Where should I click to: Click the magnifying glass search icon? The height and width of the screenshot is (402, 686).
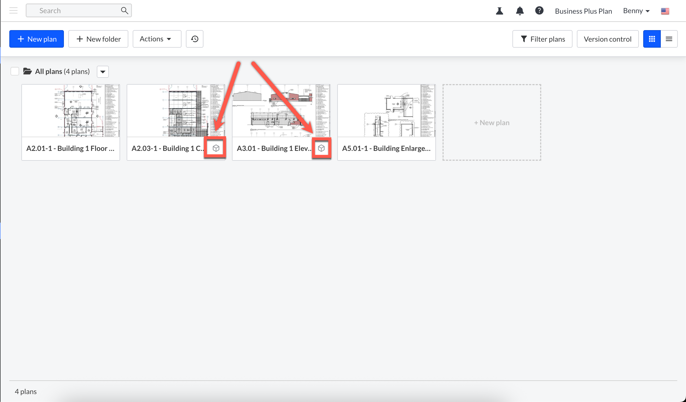pyautogui.click(x=124, y=10)
